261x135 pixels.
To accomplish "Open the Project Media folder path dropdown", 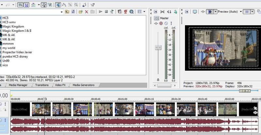I will point(62,12).
